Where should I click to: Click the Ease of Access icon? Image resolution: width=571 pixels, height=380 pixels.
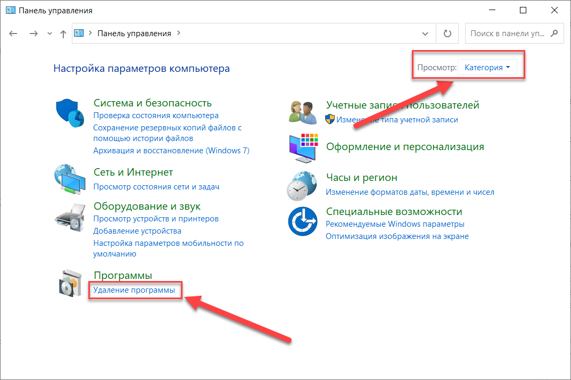(x=303, y=221)
